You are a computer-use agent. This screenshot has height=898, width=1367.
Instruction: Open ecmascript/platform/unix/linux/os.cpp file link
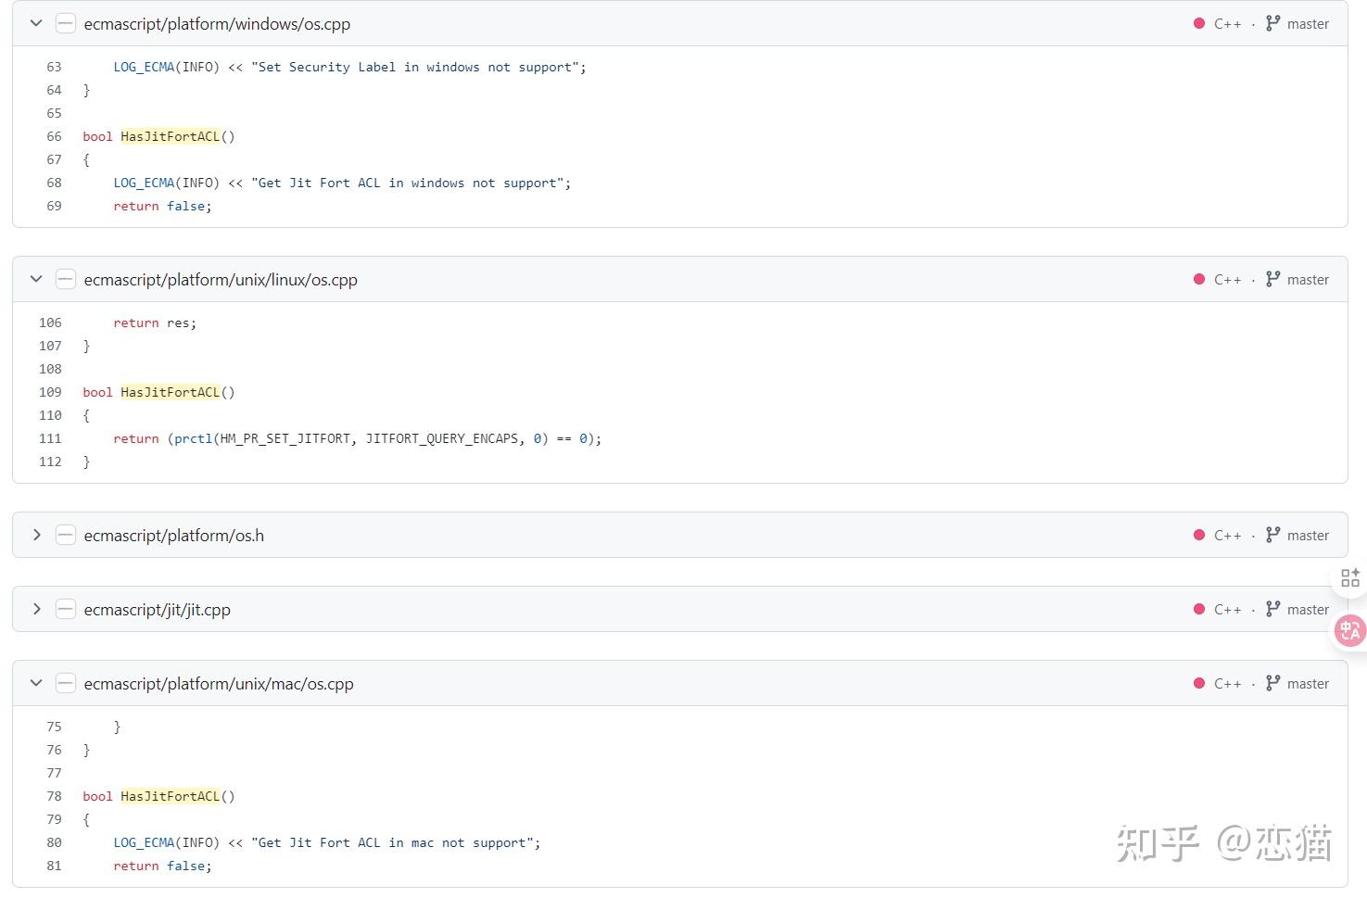click(221, 280)
